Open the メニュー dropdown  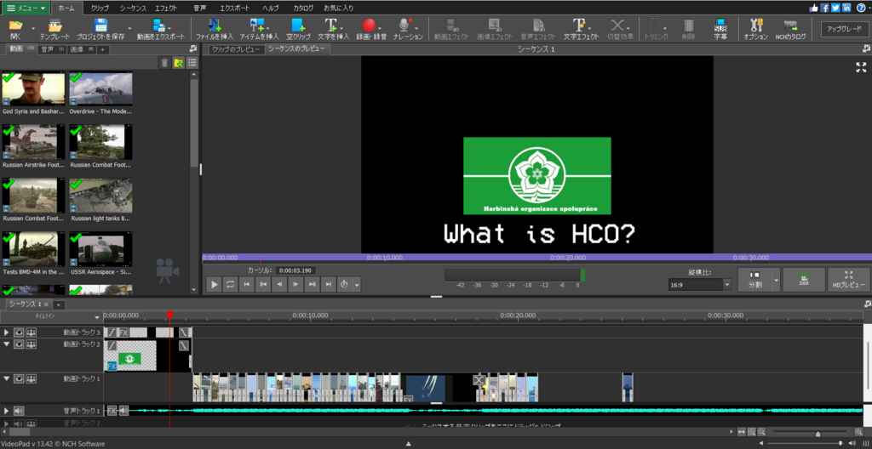tap(26, 8)
